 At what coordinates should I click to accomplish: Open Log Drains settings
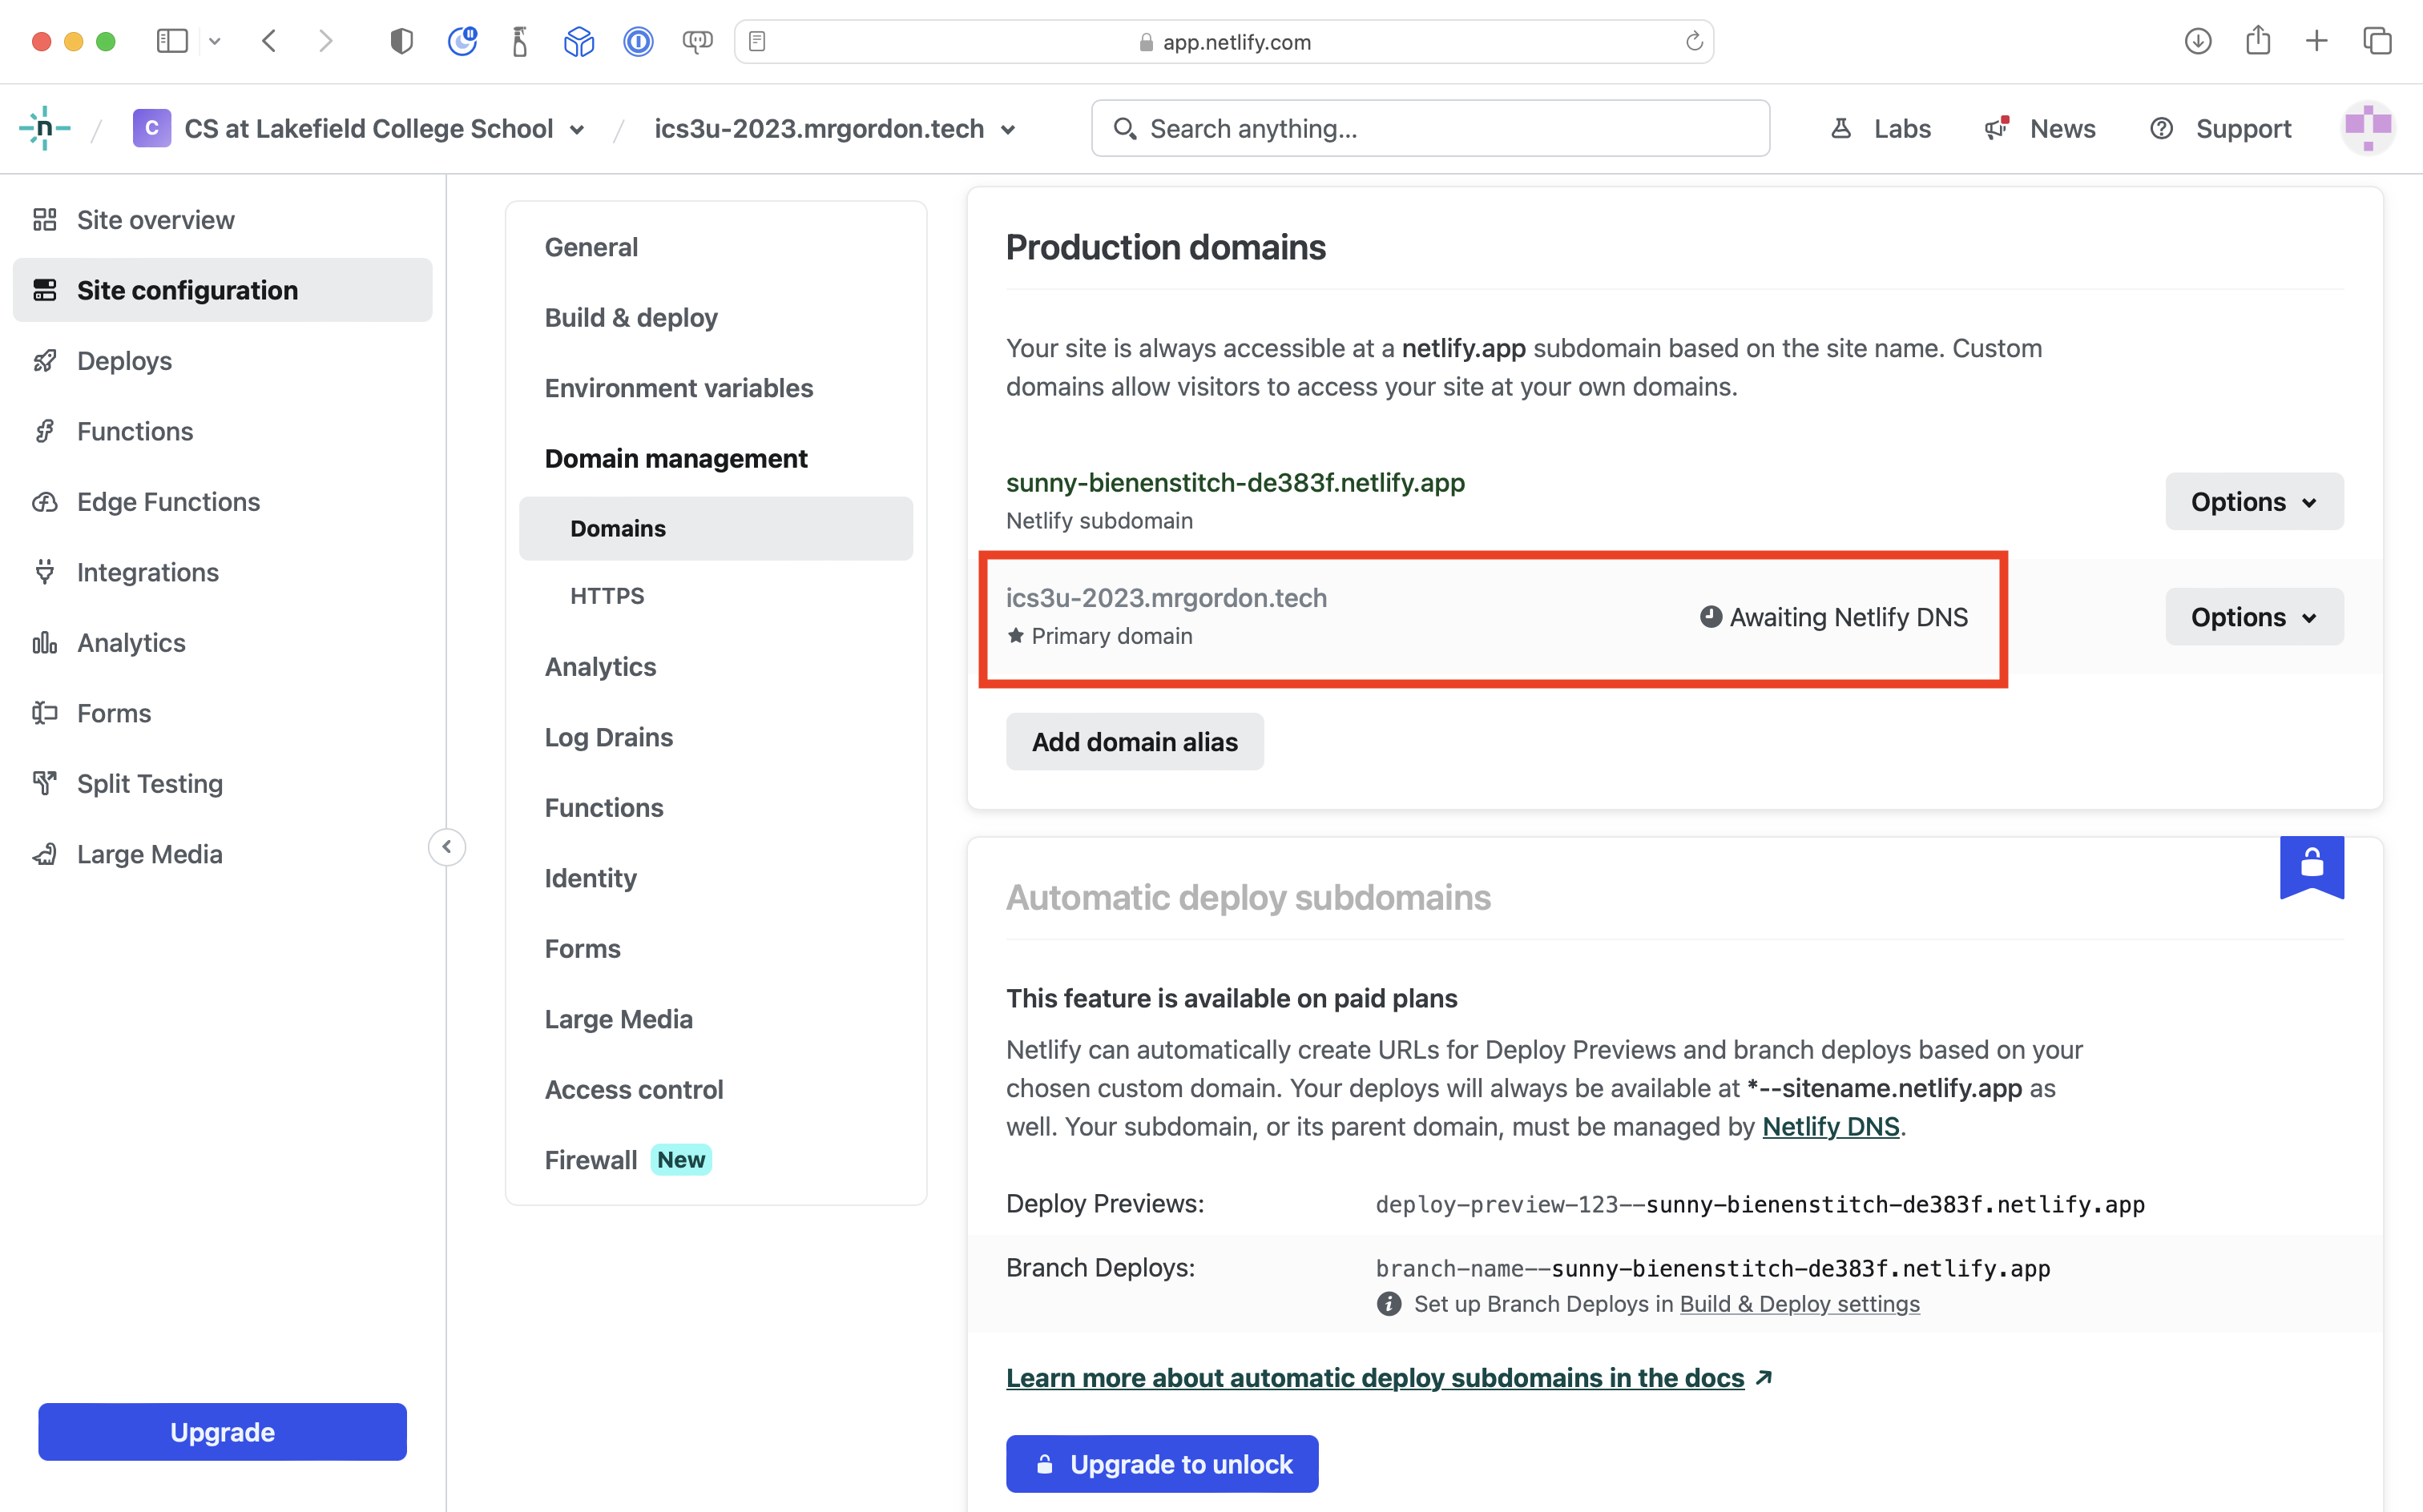(x=609, y=737)
